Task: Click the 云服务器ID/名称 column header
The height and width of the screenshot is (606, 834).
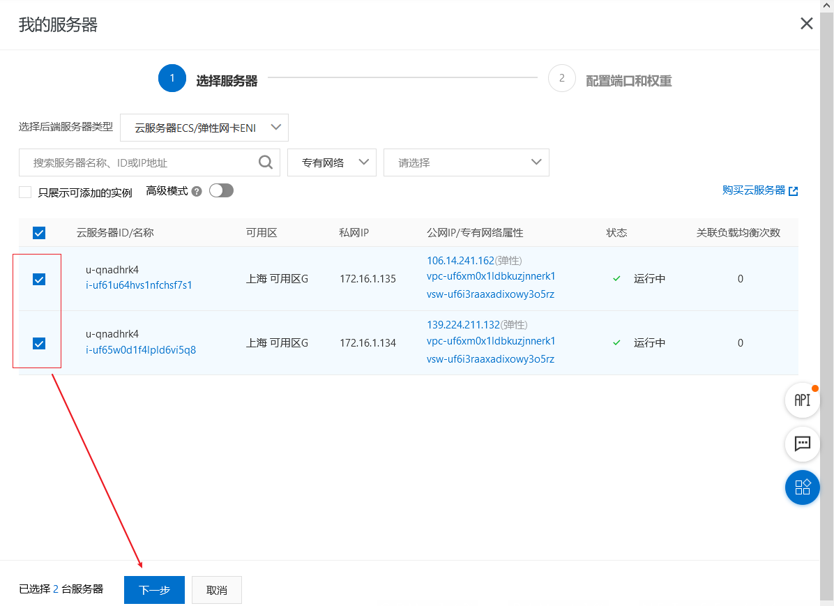Action: [115, 232]
